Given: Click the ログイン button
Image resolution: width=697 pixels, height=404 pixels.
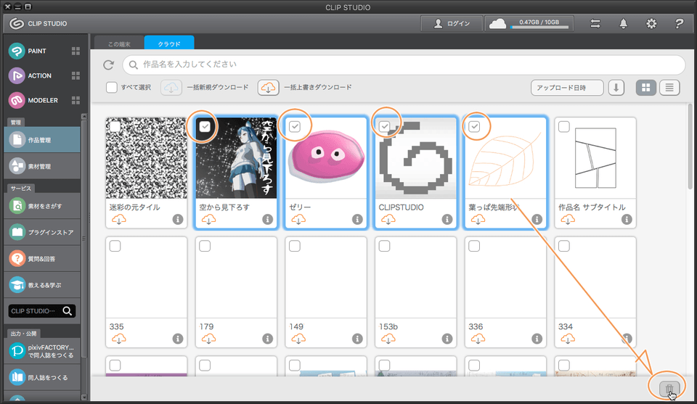Looking at the screenshot, I should 452,24.
